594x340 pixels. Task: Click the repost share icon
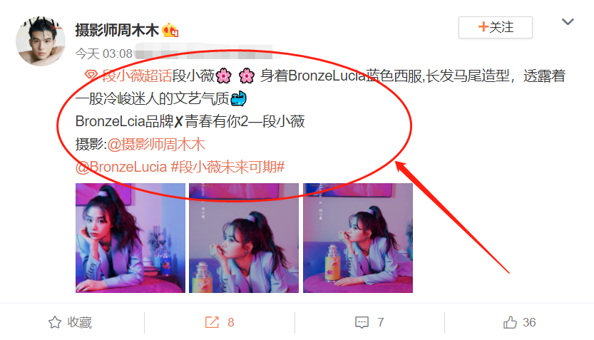(x=212, y=322)
